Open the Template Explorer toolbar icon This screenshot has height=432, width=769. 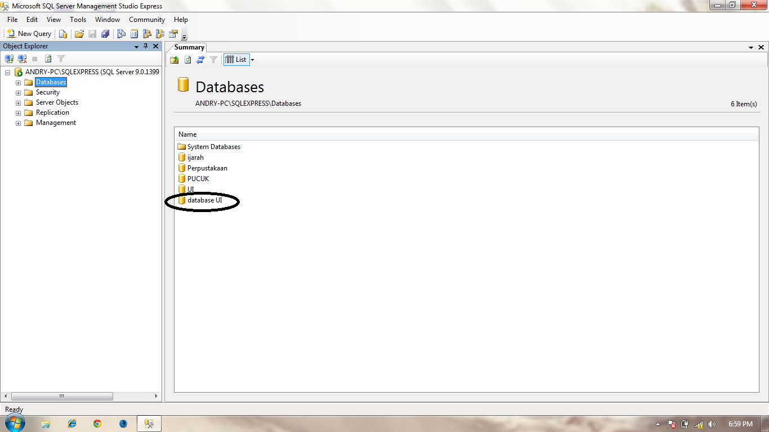[x=160, y=34]
